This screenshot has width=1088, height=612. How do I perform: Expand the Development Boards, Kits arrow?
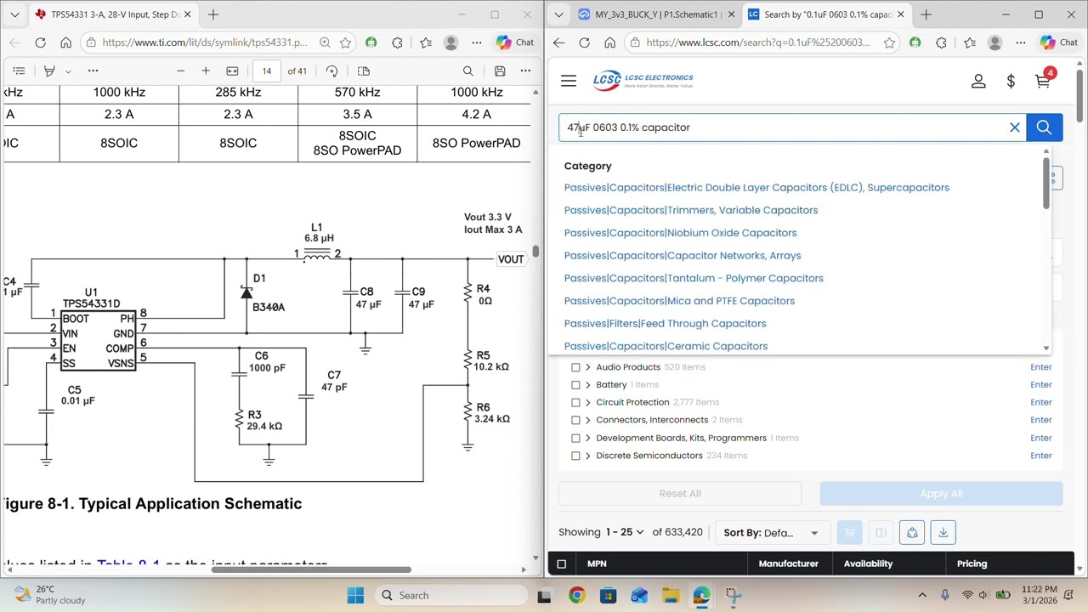[587, 438]
